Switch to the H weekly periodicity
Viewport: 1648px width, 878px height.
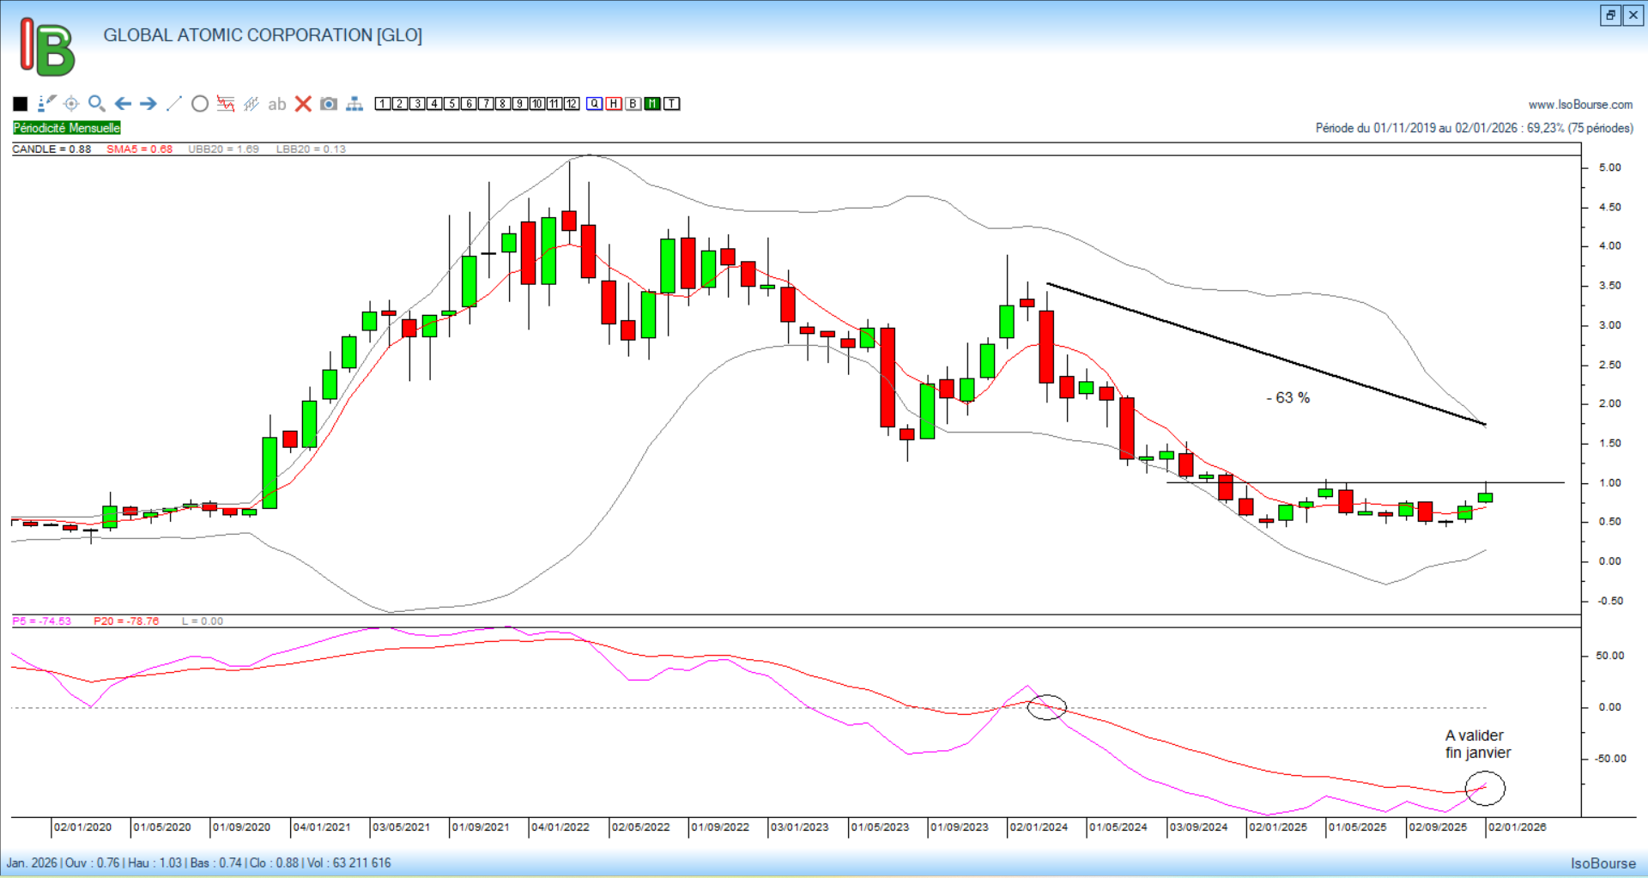click(614, 104)
